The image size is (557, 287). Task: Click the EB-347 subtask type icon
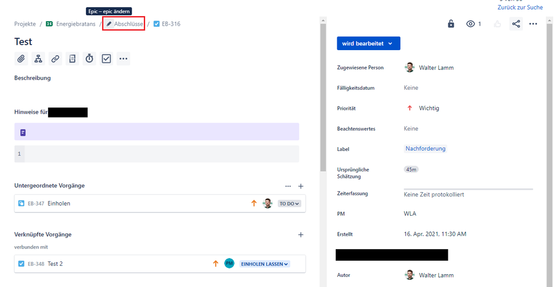[21, 203]
